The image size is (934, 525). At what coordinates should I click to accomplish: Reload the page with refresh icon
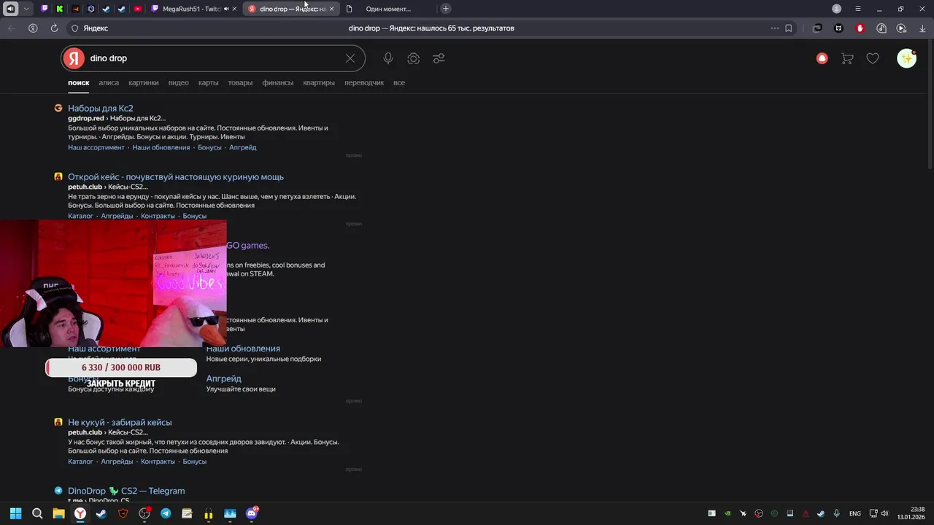(x=54, y=28)
